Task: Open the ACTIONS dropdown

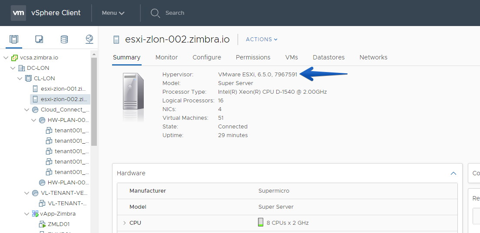Action: pos(262,39)
